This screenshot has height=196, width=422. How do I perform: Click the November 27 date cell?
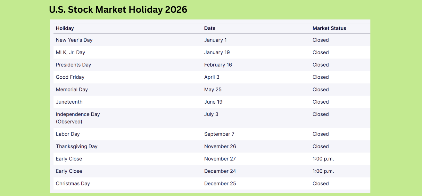220,159
